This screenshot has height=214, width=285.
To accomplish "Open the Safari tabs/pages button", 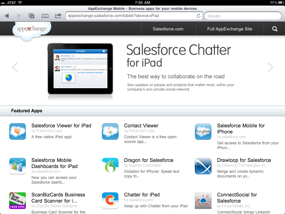I will pyautogui.click(x=31, y=16).
